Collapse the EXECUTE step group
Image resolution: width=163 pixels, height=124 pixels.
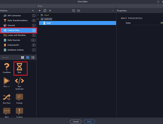click(x=38, y=19)
